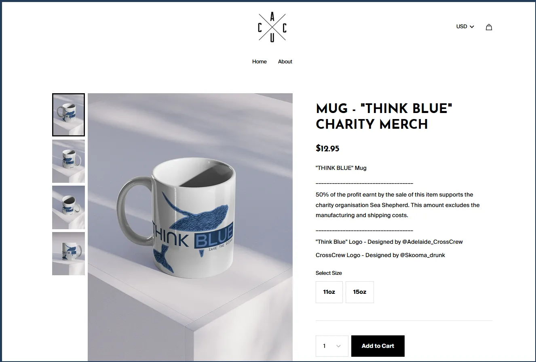Select the 15oz size option
This screenshot has height=362, width=536.
point(360,292)
